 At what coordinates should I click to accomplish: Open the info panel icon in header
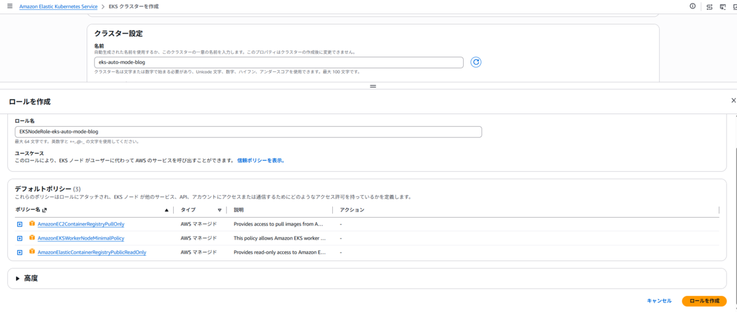tap(693, 6)
